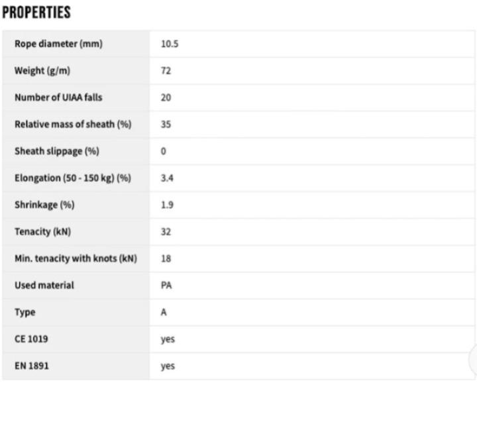
Task: Click the shrinkage value 1.9
Action: point(167,205)
